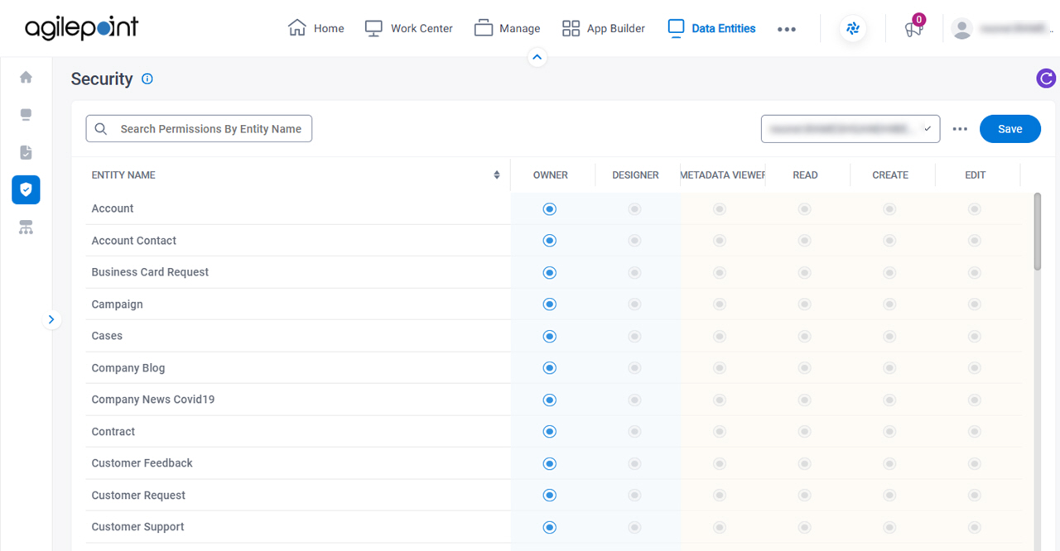Viewport: 1060px width, 551px height.
Task: Click the sidebar checklist document icon
Action: tap(26, 152)
